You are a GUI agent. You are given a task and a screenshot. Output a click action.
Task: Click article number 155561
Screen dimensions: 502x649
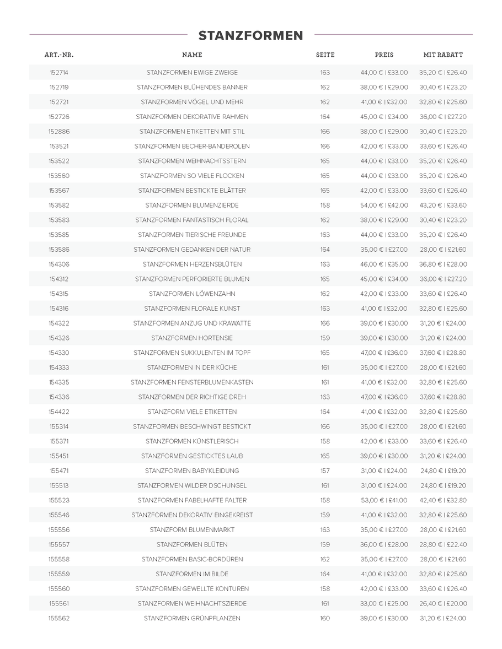point(59,603)
